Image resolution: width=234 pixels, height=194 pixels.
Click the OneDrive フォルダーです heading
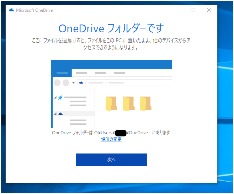coord(111,28)
